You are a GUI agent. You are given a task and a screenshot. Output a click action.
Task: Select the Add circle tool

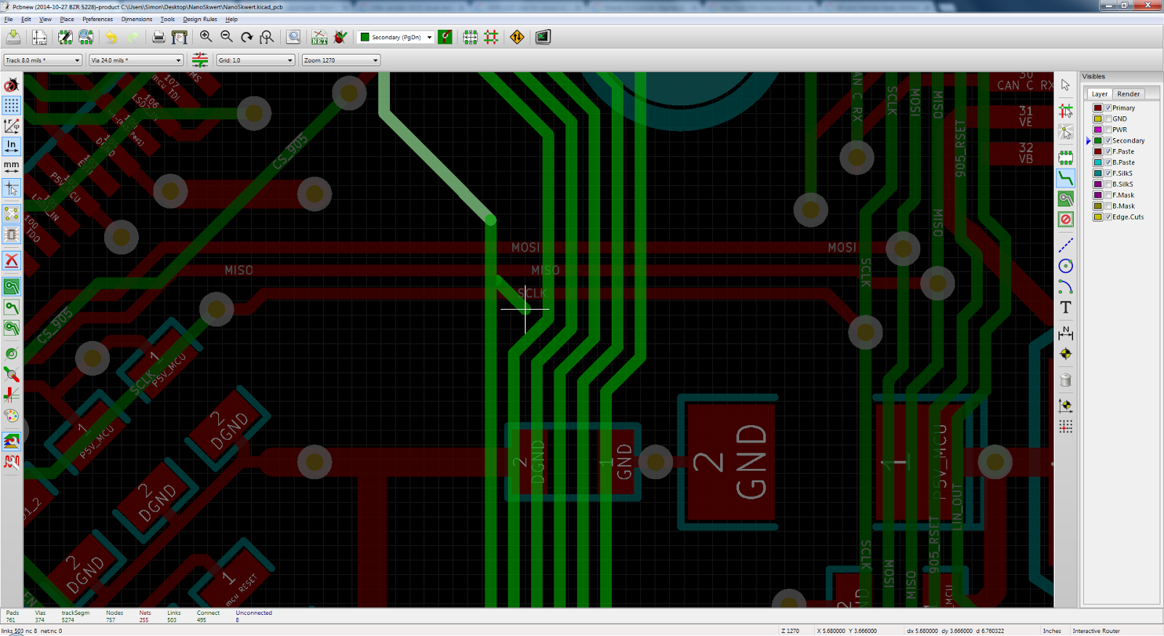(1066, 266)
